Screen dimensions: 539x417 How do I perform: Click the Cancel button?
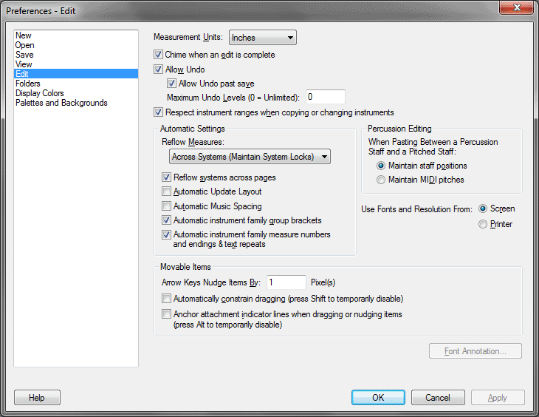[438, 398]
